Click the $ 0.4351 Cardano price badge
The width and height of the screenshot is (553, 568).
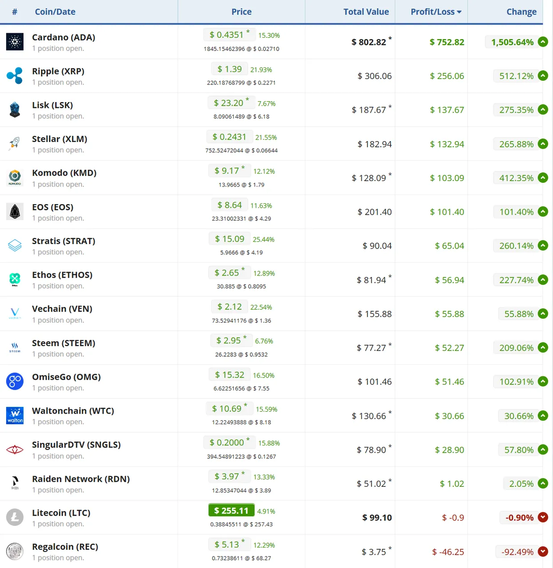coord(229,35)
